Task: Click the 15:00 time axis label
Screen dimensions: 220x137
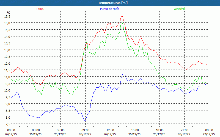Action: [135, 130]
